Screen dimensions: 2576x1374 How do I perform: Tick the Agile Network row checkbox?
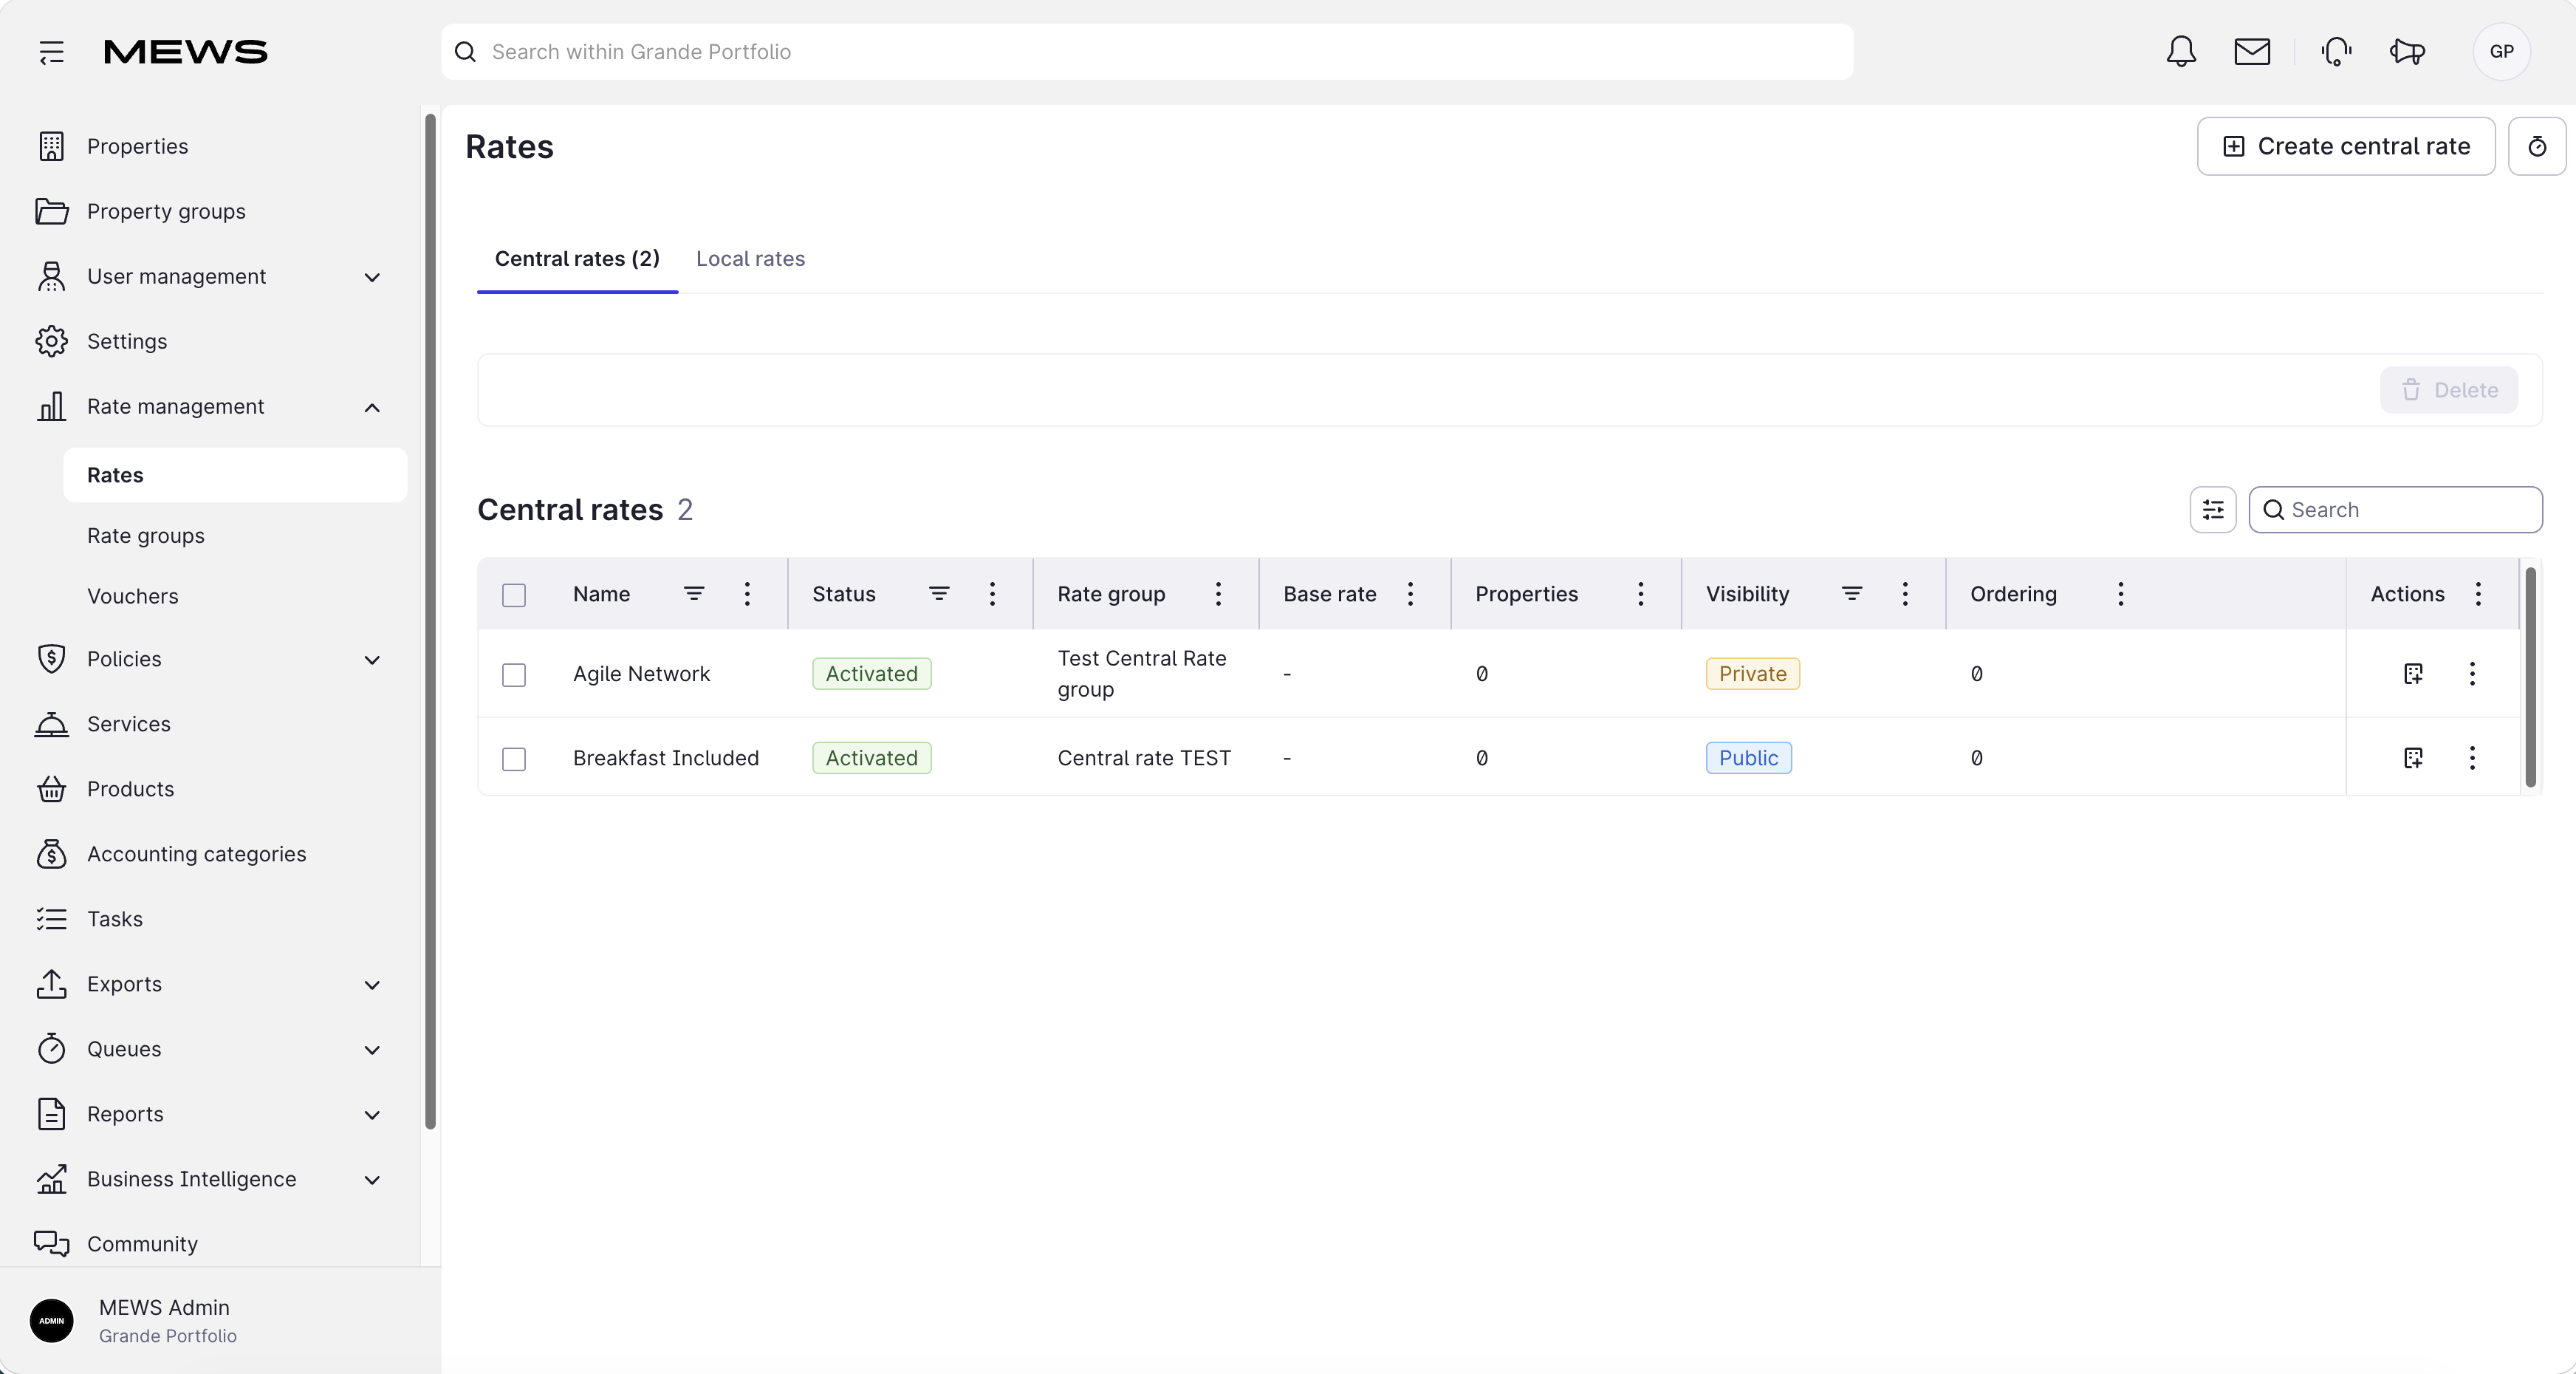pyautogui.click(x=514, y=675)
